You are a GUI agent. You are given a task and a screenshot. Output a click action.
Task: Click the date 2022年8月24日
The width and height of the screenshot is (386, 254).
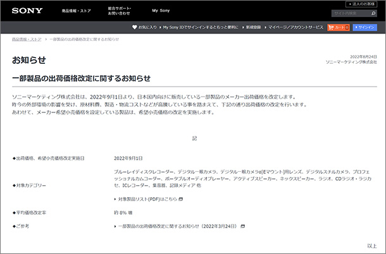(363, 57)
